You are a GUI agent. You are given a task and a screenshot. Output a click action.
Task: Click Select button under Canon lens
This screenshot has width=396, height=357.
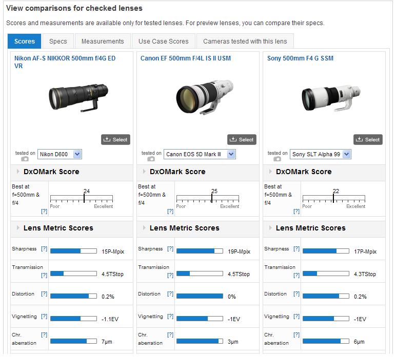[x=242, y=139]
